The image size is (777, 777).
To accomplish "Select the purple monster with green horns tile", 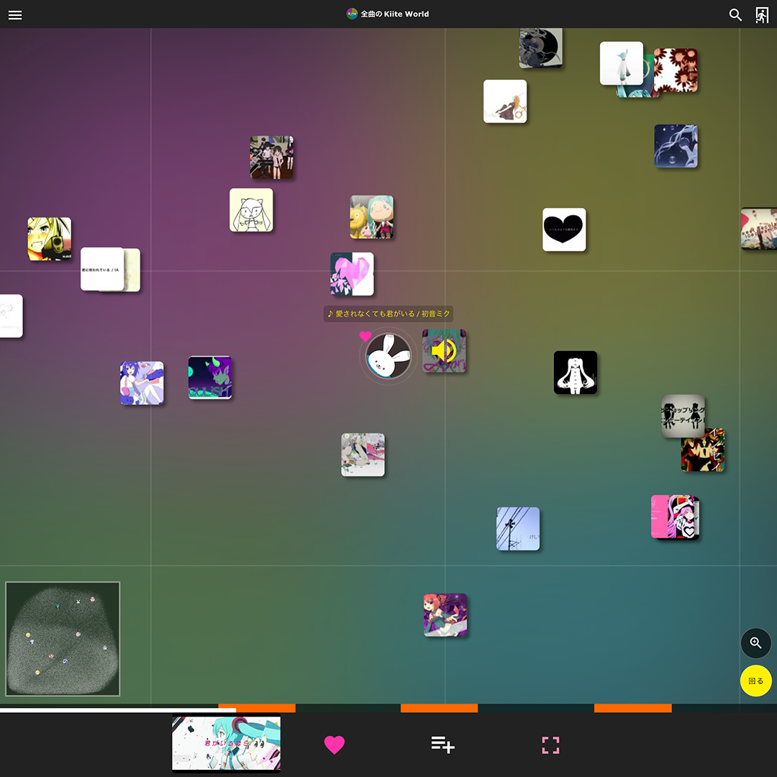I will 210,378.
